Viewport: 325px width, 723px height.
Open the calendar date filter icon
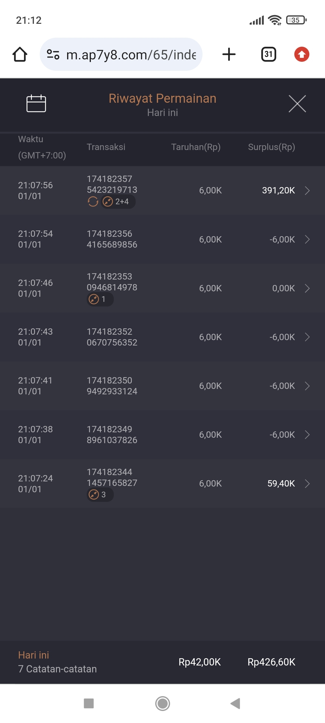click(x=36, y=103)
